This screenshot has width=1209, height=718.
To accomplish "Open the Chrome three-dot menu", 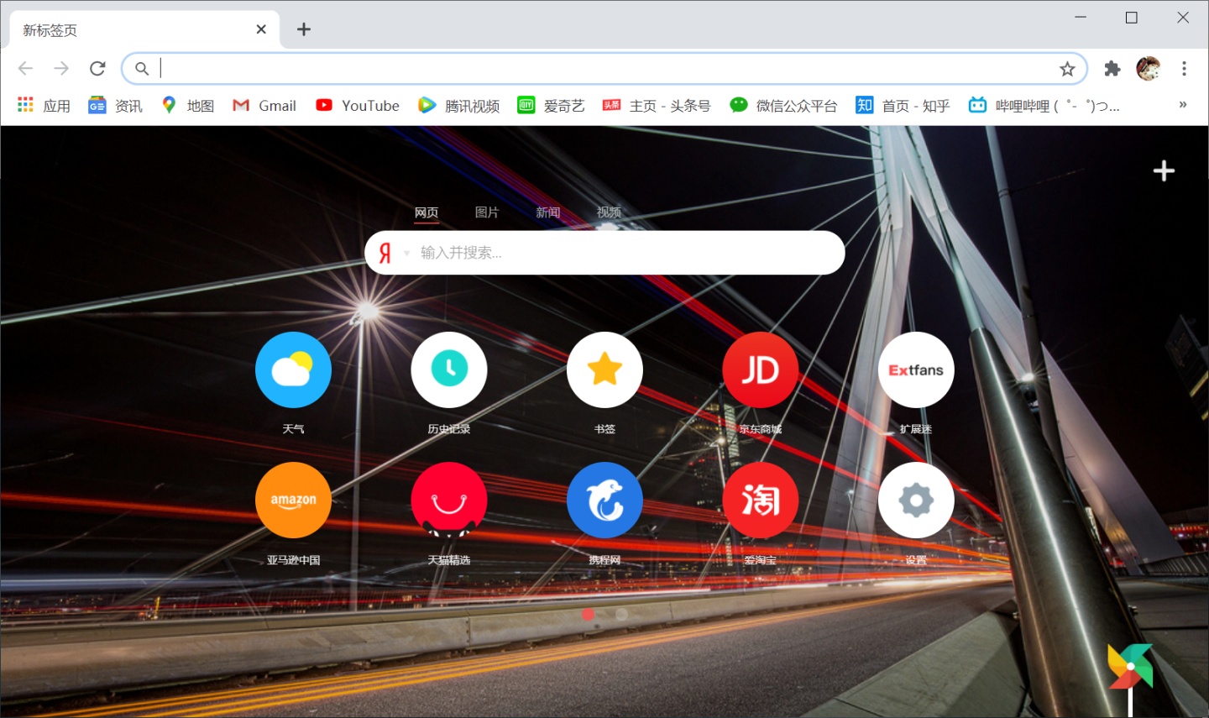I will coord(1184,69).
